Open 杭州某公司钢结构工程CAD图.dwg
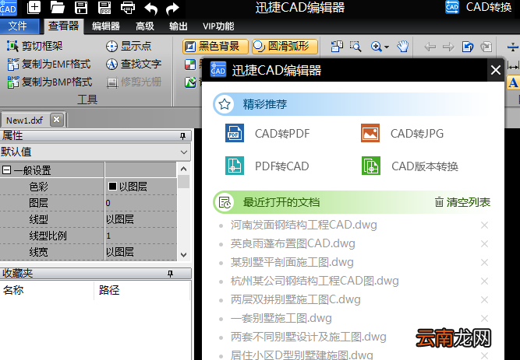This screenshot has width=520, height=360. [315, 281]
